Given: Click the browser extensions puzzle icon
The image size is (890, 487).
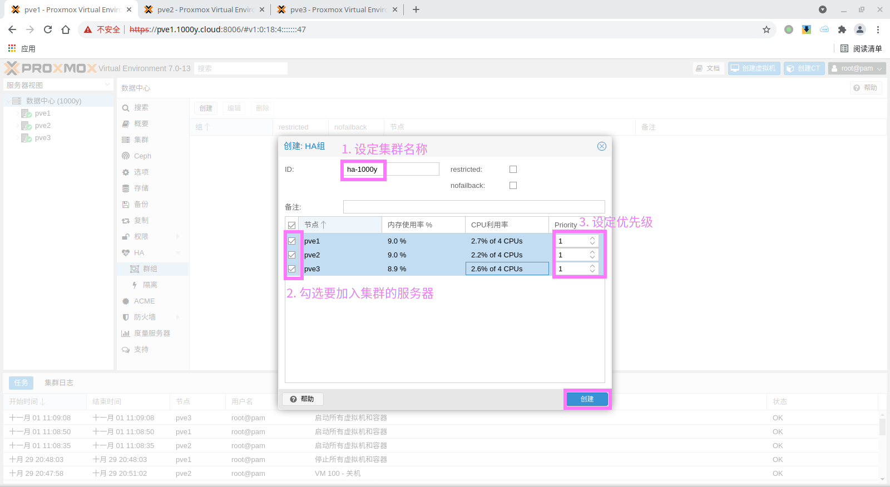Looking at the screenshot, I should [x=842, y=29].
